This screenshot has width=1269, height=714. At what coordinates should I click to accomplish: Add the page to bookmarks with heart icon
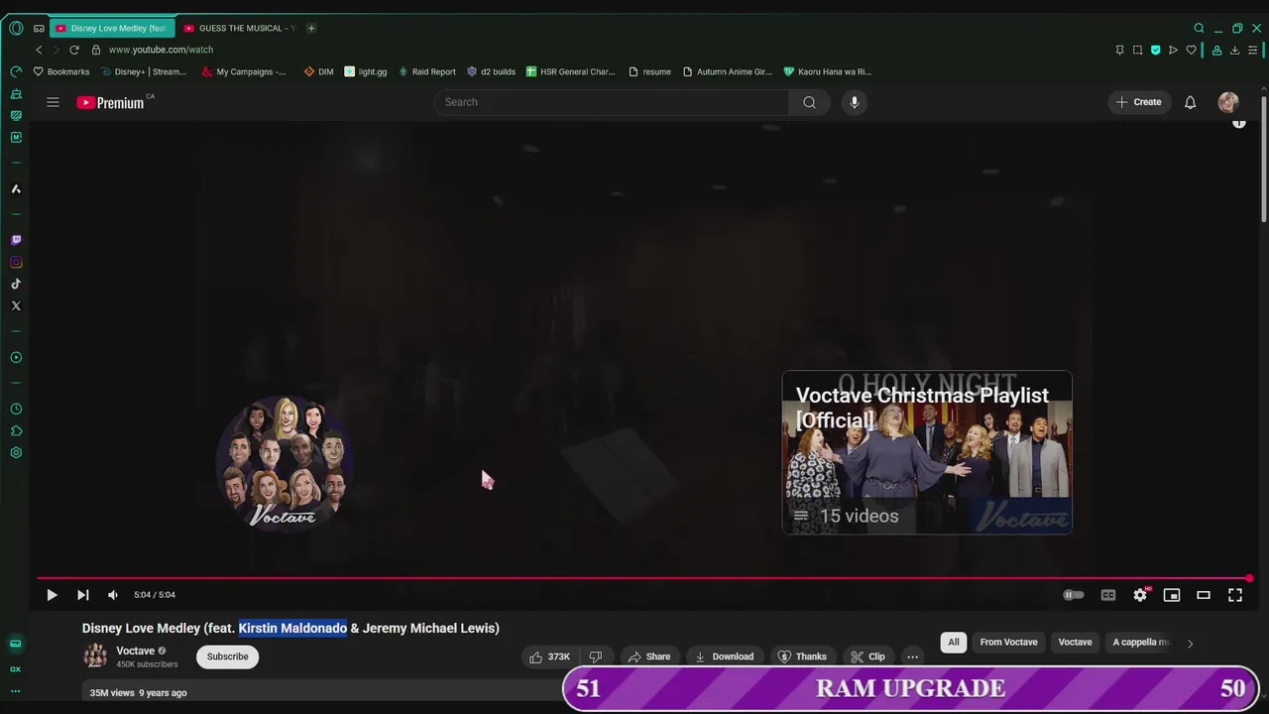point(1191,50)
